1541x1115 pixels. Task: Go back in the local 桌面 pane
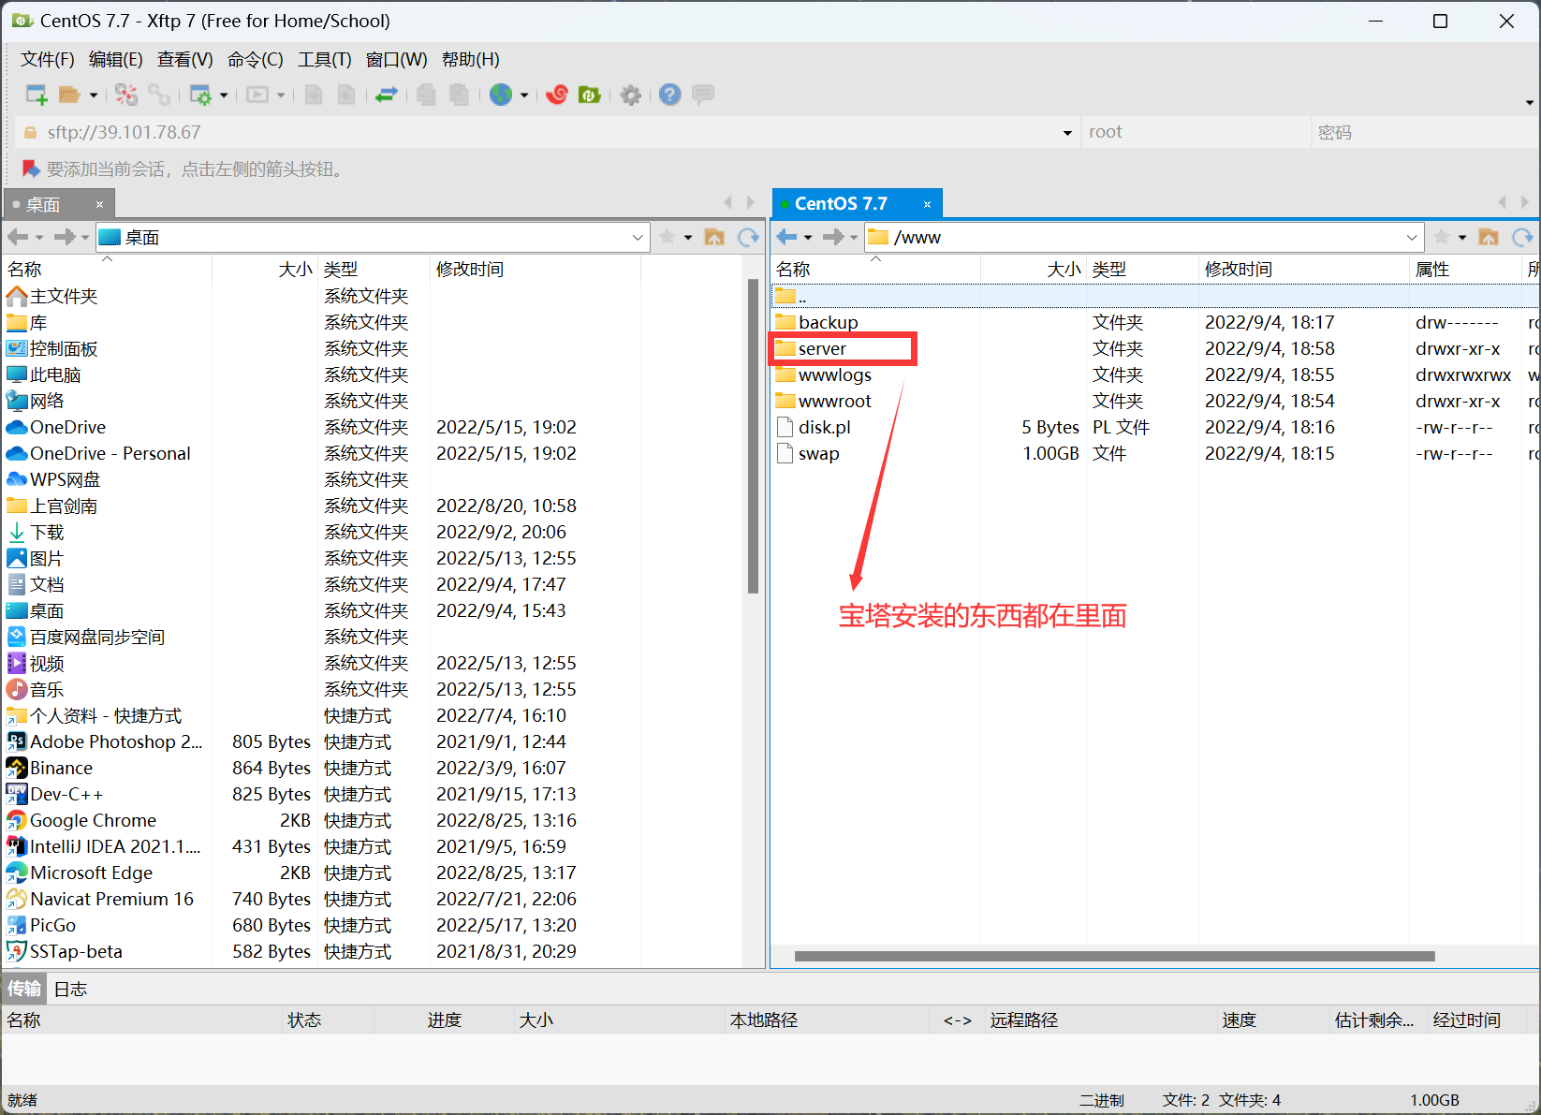point(18,237)
